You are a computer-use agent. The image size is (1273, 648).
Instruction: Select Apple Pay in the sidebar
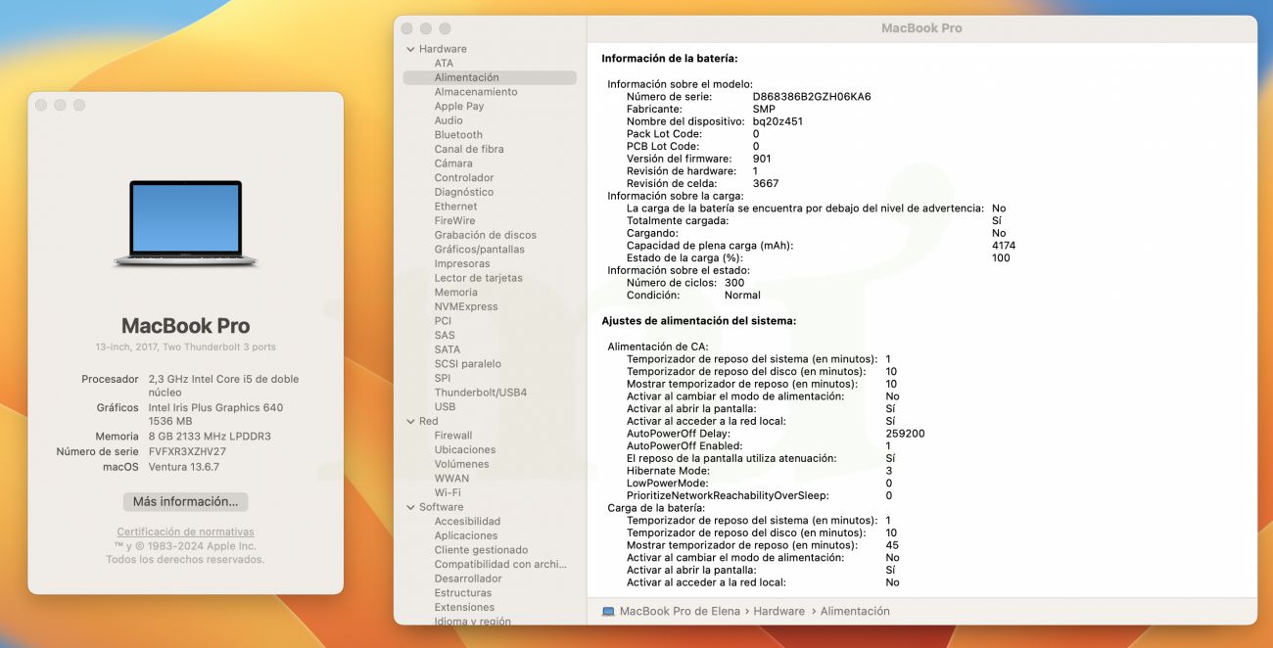click(459, 107)
